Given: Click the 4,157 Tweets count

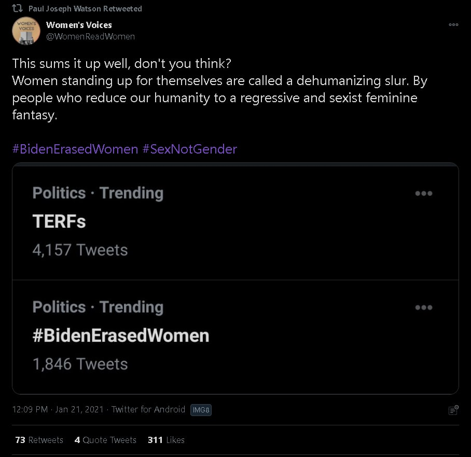Looking at the screenshot, I should [80, 250].
